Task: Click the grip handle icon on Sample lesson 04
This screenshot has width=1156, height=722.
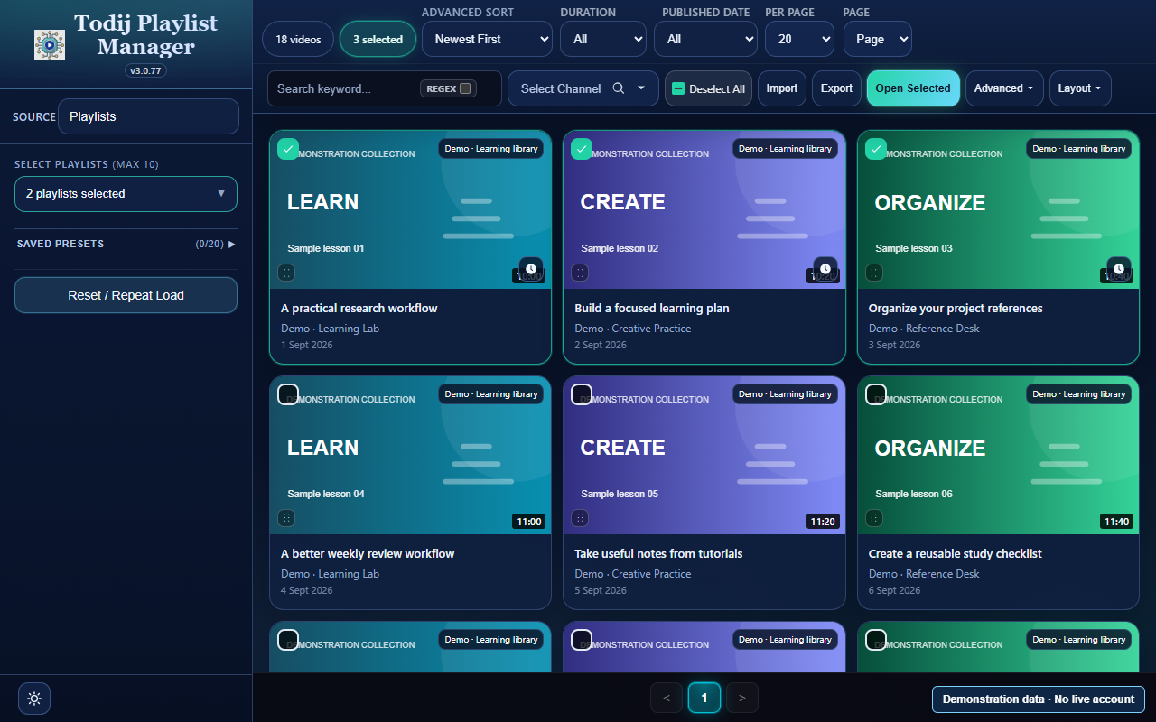Action: point(286,518)
